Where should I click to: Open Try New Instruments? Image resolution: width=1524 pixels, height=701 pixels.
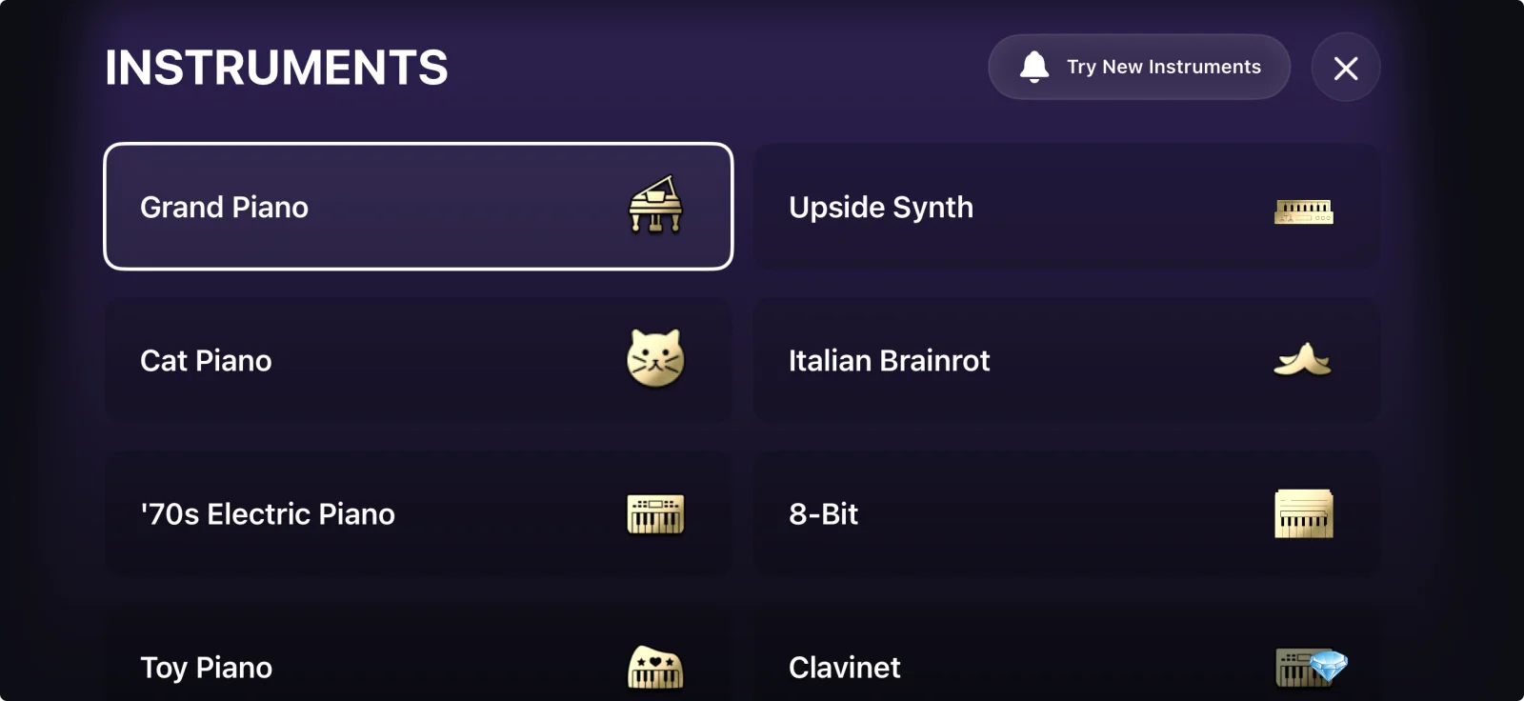1139,67
